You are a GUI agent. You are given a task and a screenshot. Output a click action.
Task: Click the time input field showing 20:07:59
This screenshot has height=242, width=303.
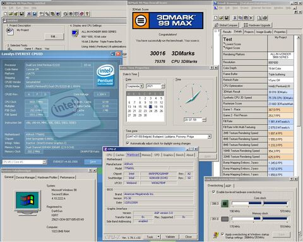click(193, 120)
